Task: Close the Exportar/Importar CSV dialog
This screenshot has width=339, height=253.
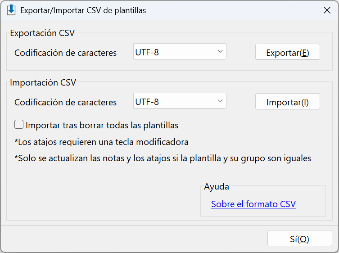Action: coord(327,10)
